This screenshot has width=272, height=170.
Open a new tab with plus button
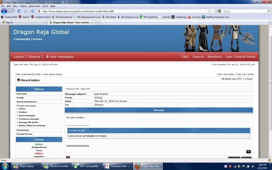98,22
